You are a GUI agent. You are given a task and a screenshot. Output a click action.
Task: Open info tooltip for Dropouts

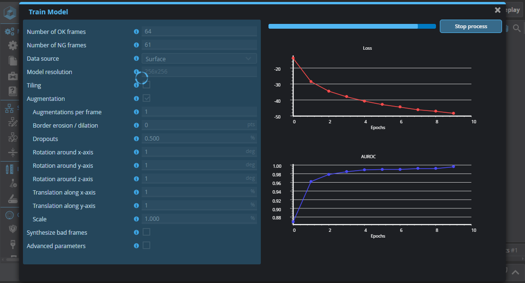(136, 139)
